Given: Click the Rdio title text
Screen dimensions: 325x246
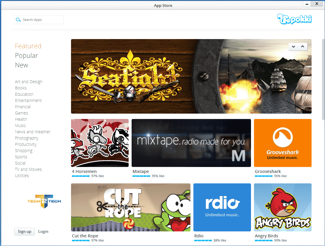Looking at the screenshot, I should coord(199,236).
